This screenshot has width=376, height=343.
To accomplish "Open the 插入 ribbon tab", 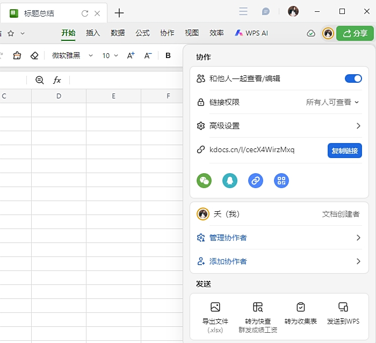I will tap(93, 33).
